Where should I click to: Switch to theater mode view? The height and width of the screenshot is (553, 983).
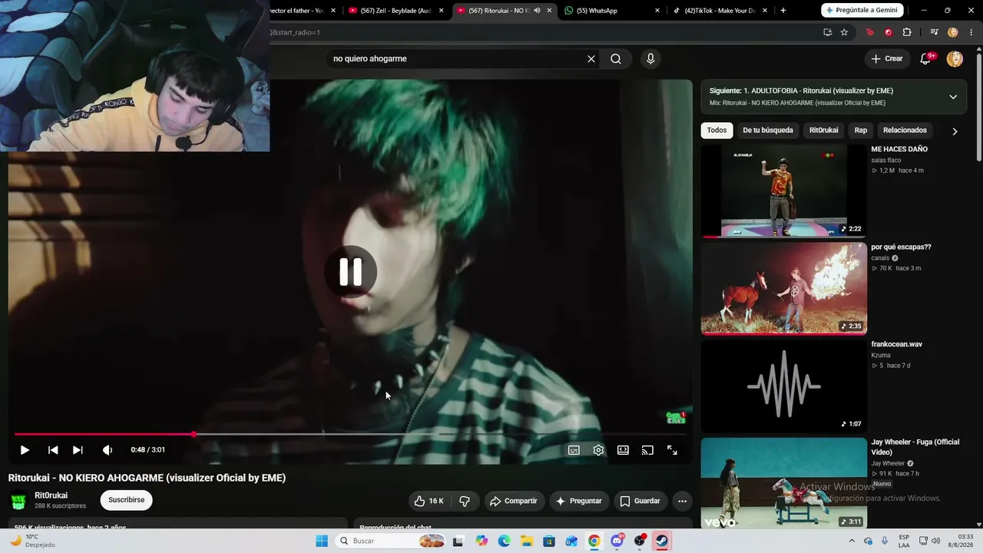click(x=623, y=450)
